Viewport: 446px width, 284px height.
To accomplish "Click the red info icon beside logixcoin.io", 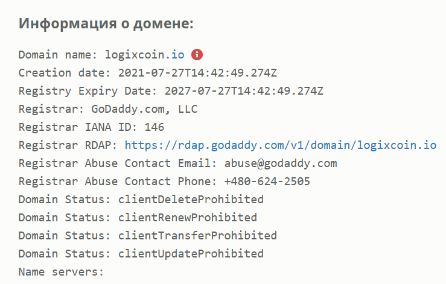I will point(197,55).
